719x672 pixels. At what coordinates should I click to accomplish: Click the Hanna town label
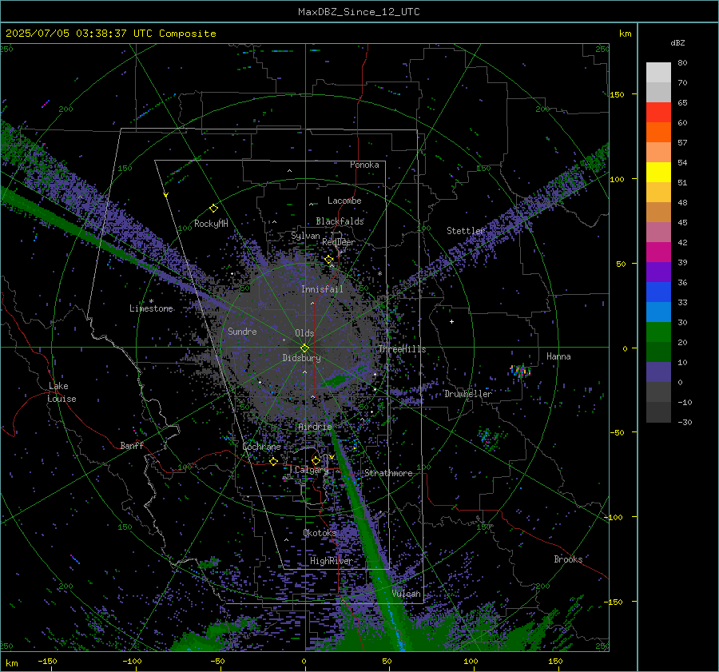coord(558,356)
